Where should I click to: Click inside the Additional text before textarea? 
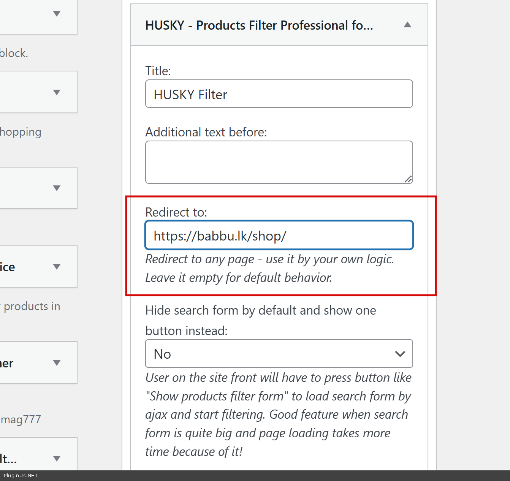click(x=279, y=162)
